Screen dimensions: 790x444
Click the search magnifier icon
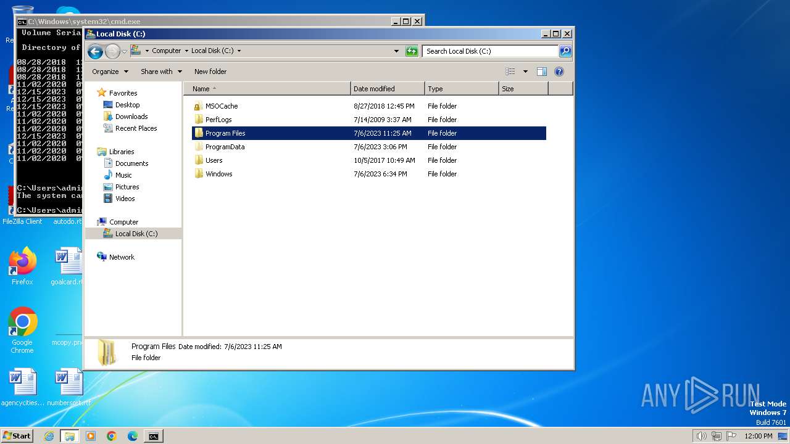565,51
